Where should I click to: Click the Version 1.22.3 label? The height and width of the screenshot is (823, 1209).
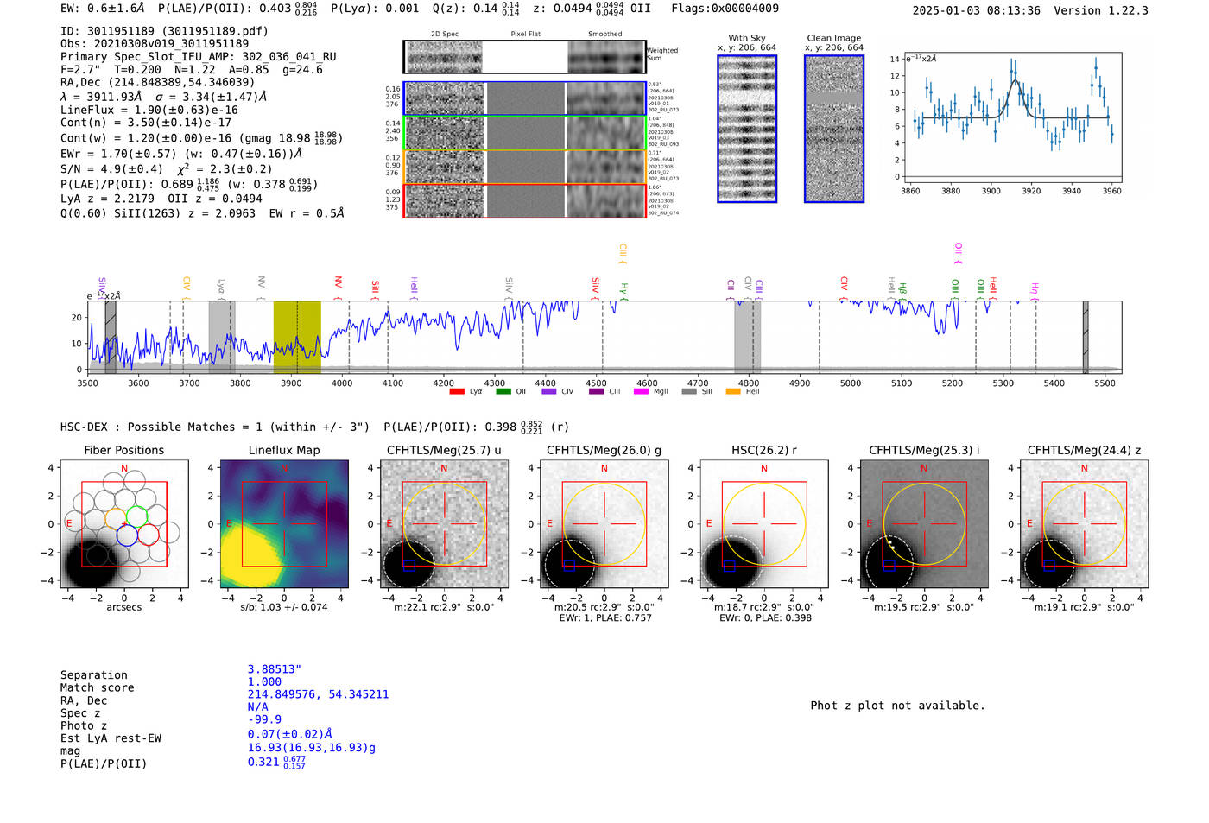point(1102,11)
